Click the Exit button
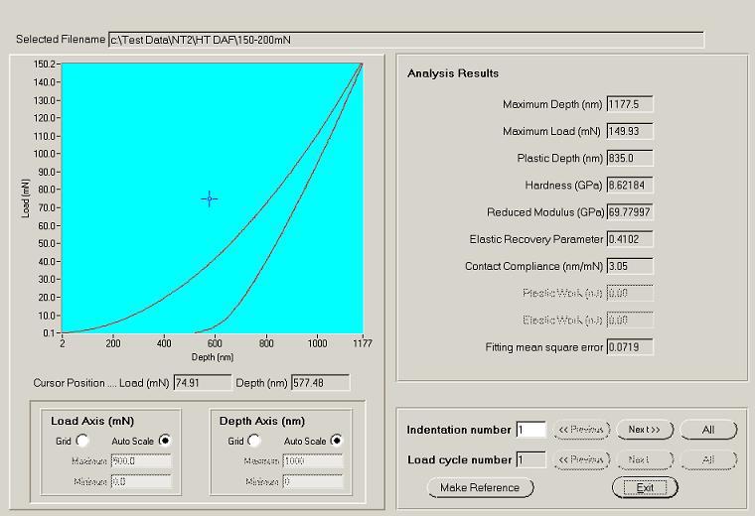 pyautogui.click(x=645, y=487)
